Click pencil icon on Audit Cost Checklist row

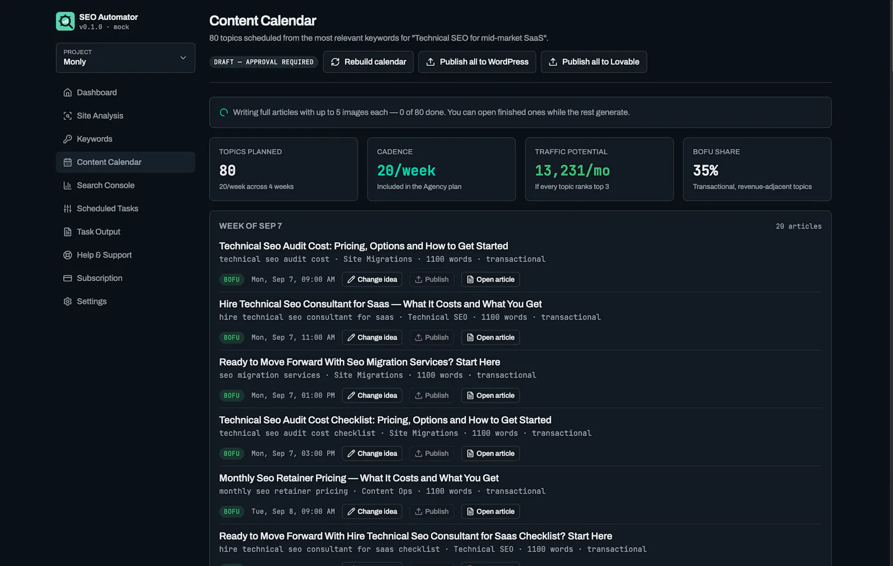tap(352, 453)
